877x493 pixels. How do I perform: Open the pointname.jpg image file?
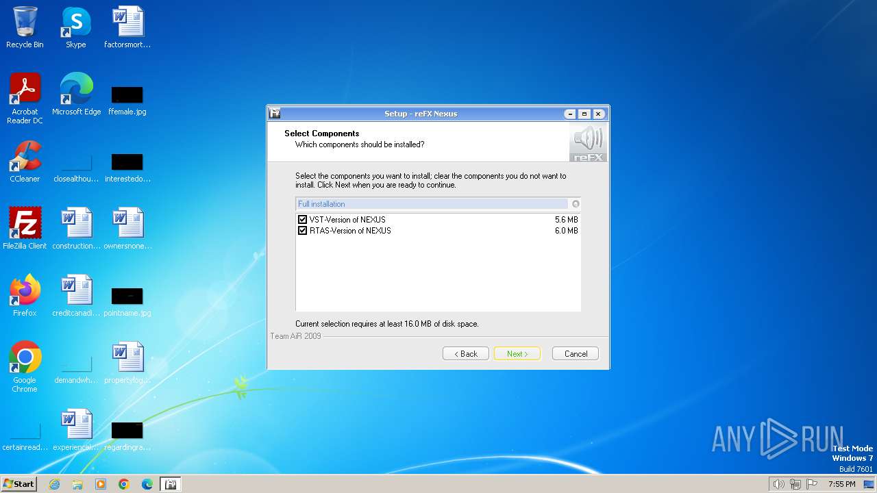[x=127, y=301]
